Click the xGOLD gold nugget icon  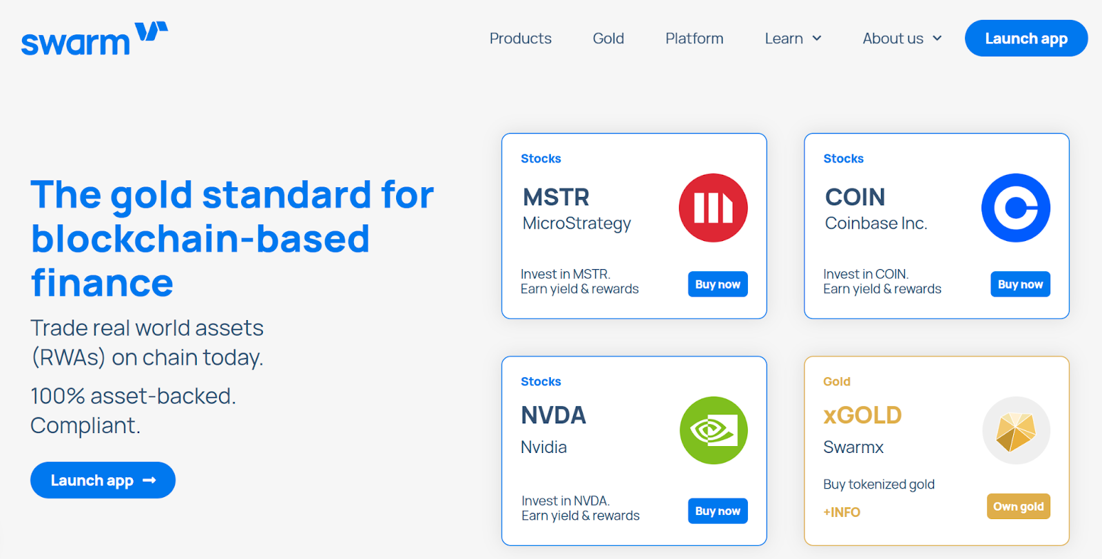[x=1016, y=430]
